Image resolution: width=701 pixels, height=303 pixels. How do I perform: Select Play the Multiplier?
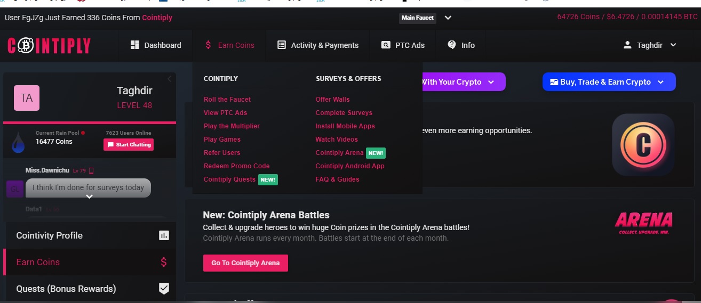pyautogui.click(x=232, y=126)
